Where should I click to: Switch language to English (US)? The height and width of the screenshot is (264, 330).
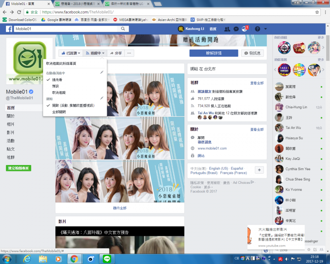click(x=219, y=168)
